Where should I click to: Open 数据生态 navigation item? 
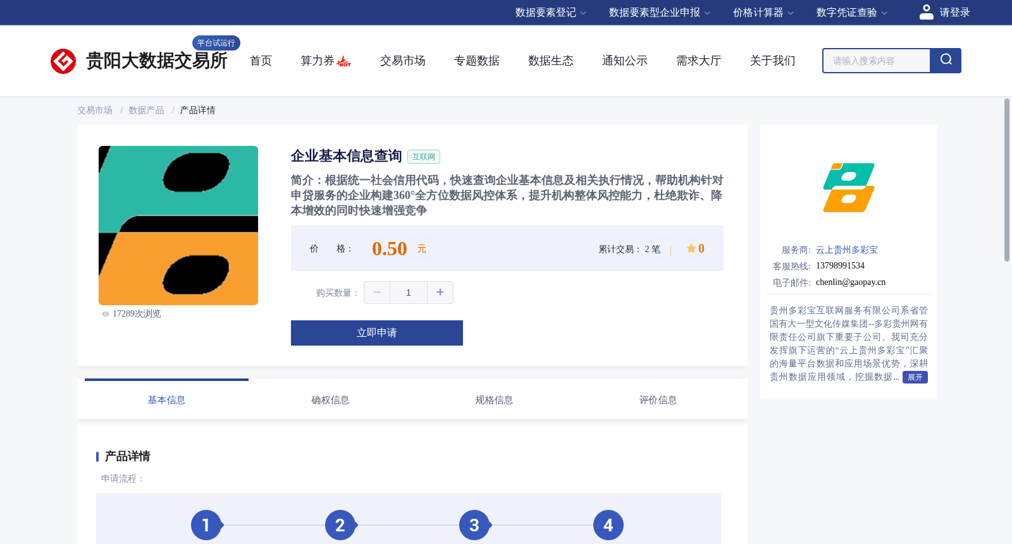pyautogui.click(x=551, y=61)
